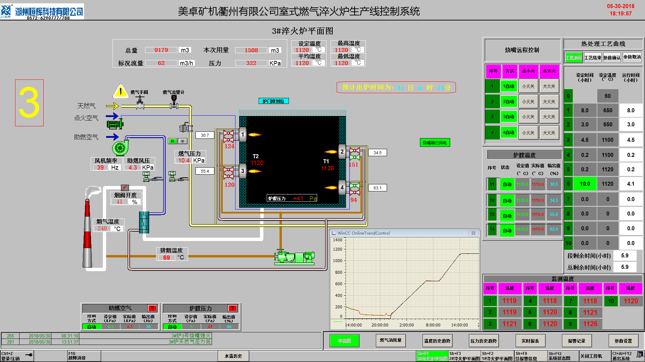Click the smoke damper valve icon above 烟阀开度
This screenshot has height=362, width=645.
125,188
